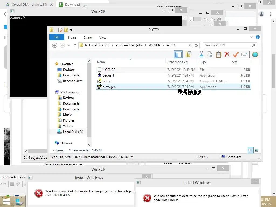This screenshot has height=207, width=276.
Task: Expand chevron after Local Disk (C:) breadcrumb
Action: click(112, 45)
